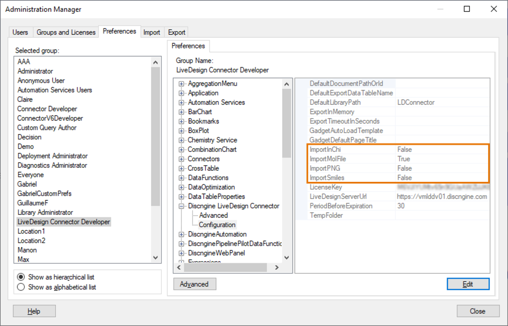This screenshot has width=508, height=326.
Task: Click the Close button at bottom
Action: pyautogui.click(x=478, y=311)
